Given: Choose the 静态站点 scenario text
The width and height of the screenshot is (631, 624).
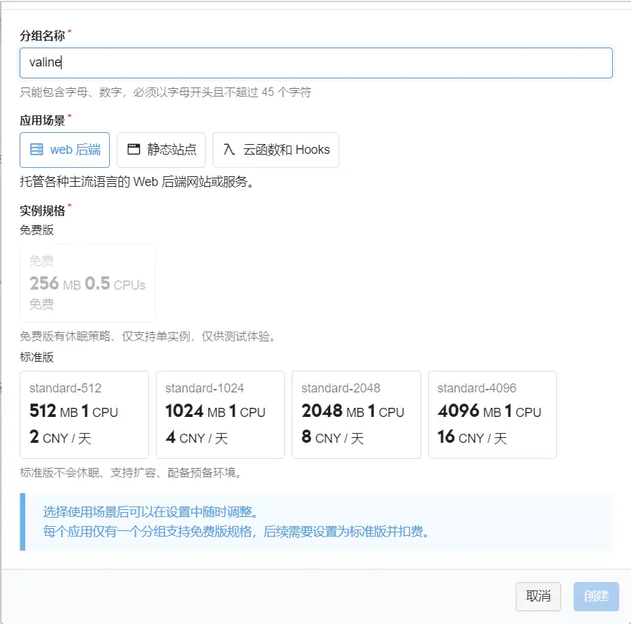Looking at the screenshot, I should pyautogui.click(x=171, y=150).
